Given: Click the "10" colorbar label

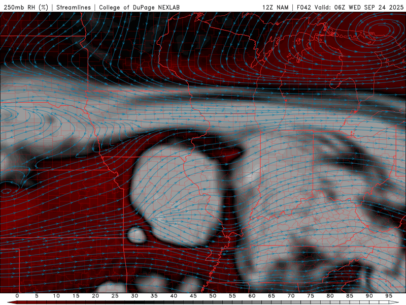Looking at the screenshot, I should [56, 296].
